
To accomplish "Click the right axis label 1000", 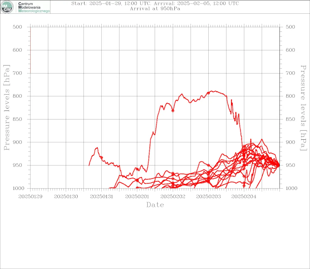I will click(x=291, y=188).
